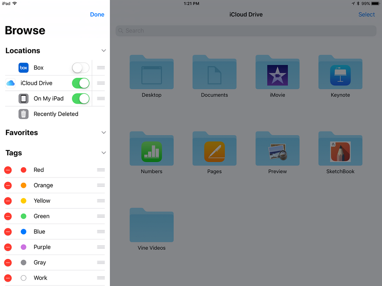Disable the iCloud Drive location switch
The width and height of the screenshot is (382, 286).
[81, 83]
